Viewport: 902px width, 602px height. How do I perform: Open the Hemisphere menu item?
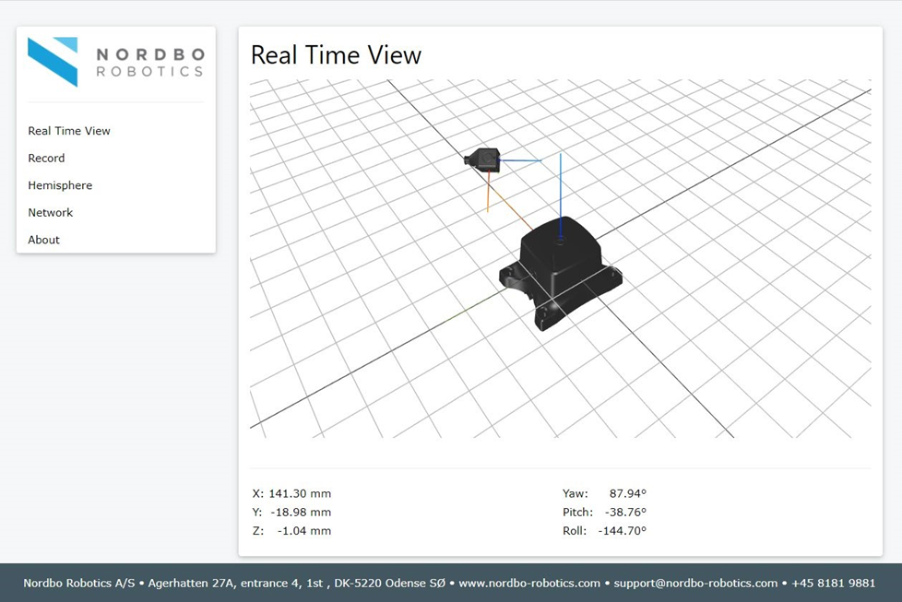pyautogui.click(x=60, y=185)
